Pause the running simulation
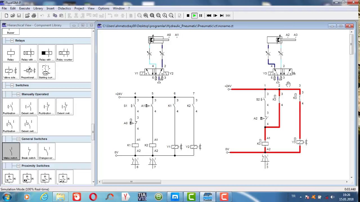Viewport: 360px width, 202px height. tap(201, 16)
